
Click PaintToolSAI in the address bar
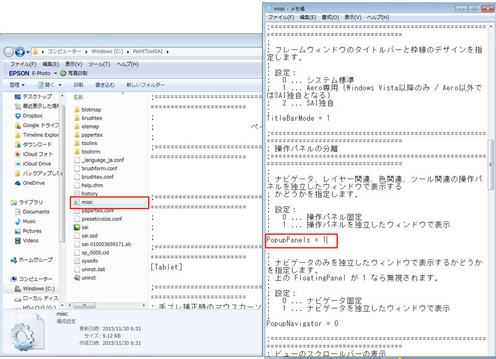point(148,51)
